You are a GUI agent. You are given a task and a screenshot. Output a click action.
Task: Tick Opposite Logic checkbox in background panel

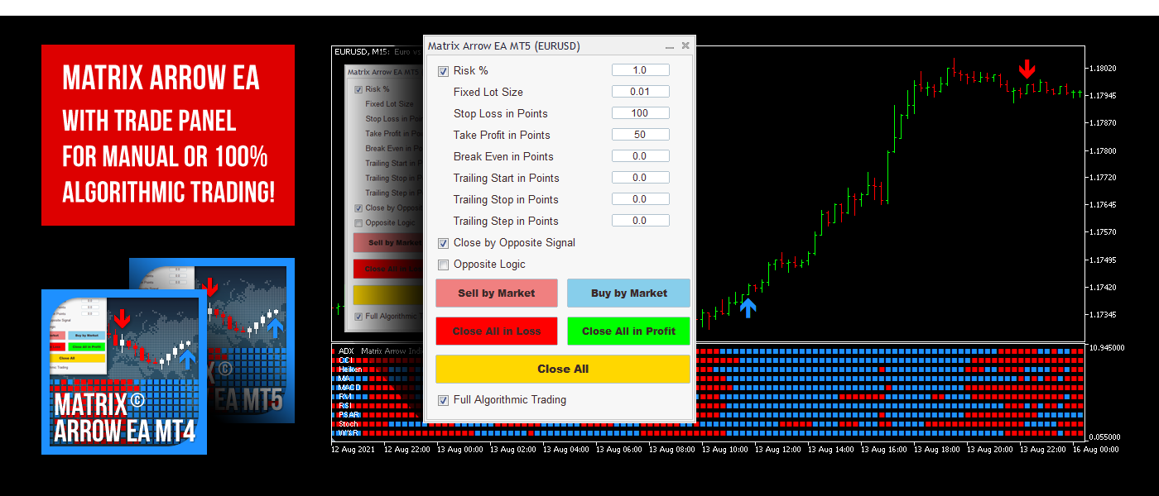pos(358,223)
